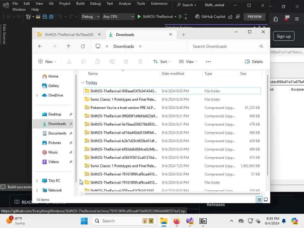304x228 pixels.
Task: Expand the This PC tree node
Action: pyautogui.click(x=37, y=181)
